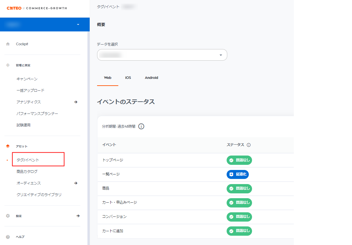Click the ヘルプ question mark icon
Viewport: 352px width, 245px height.
[8, 237]
